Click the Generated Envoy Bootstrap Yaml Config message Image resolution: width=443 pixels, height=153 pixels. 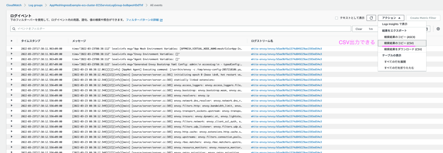[x=157, y=64]
